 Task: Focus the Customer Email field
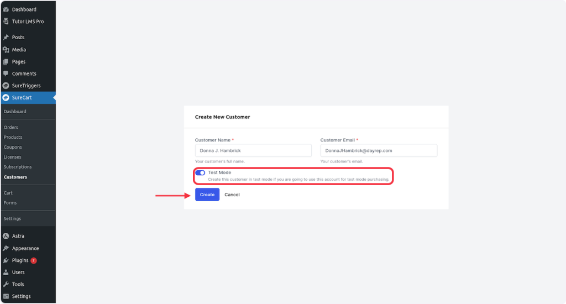[x=379, y=150]
